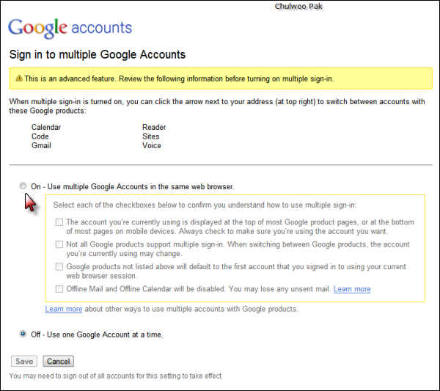Click the 'On - Use multiple Google Accounts' label
The image size is (440, 391).
click(x=133, y=186)
